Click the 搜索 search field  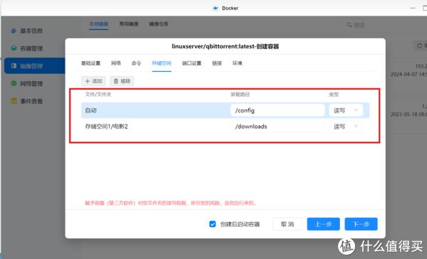pos(359,25)
